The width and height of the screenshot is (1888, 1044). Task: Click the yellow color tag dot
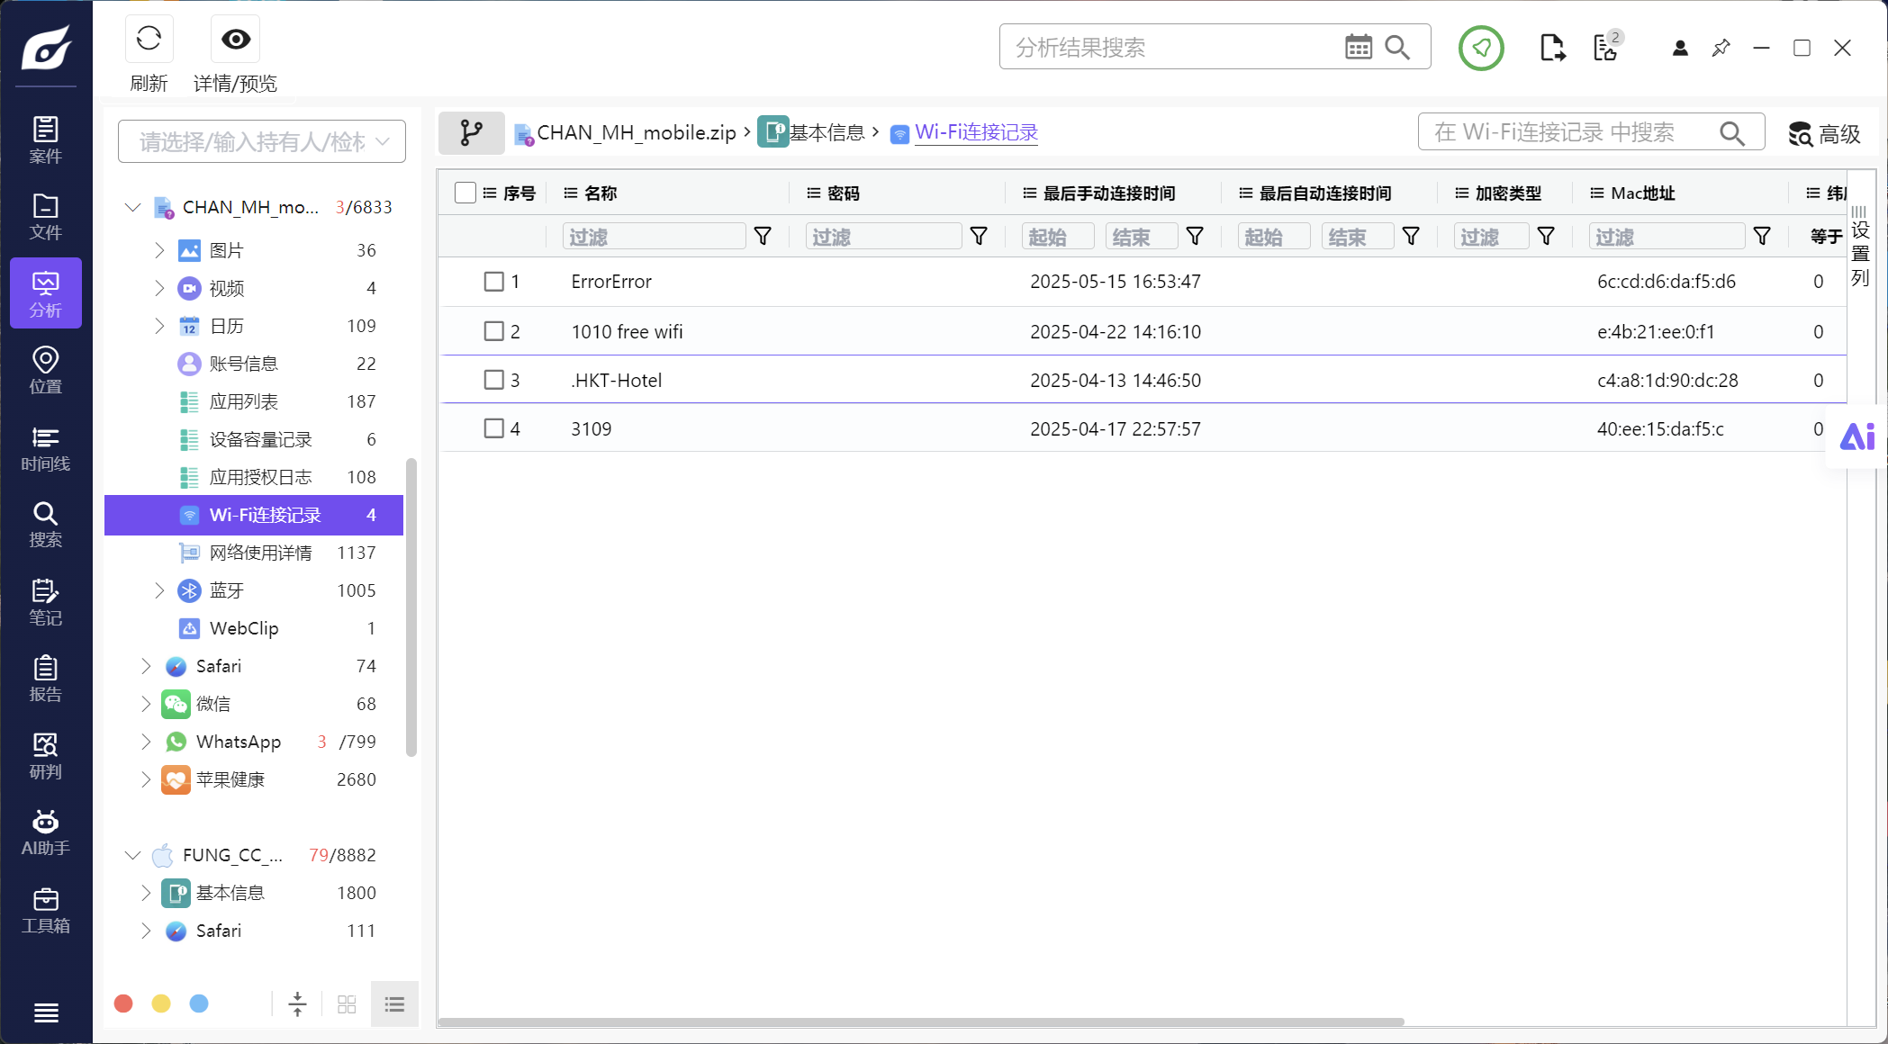(x=161, y=1003)
